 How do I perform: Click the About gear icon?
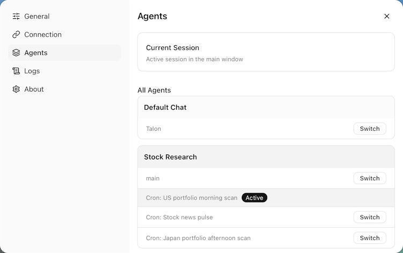tap(16, 89)
